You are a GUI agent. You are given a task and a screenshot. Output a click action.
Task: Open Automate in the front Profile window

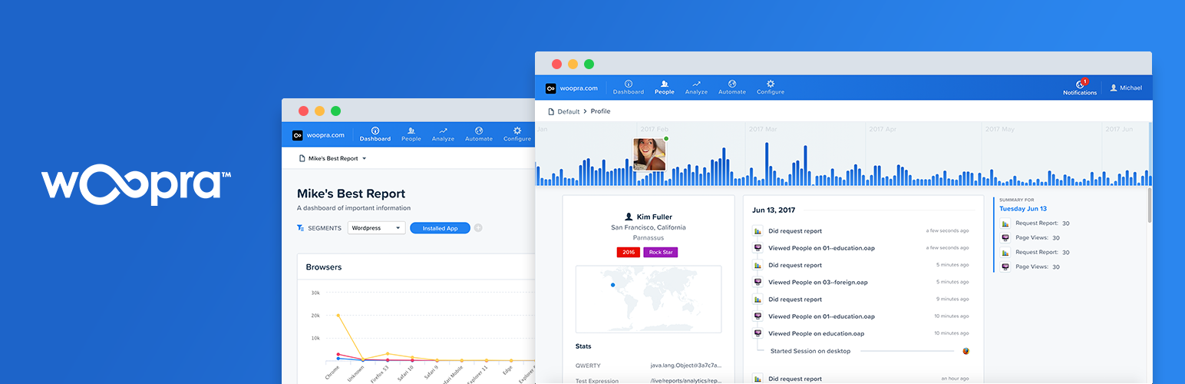click(x=732, y=88)
